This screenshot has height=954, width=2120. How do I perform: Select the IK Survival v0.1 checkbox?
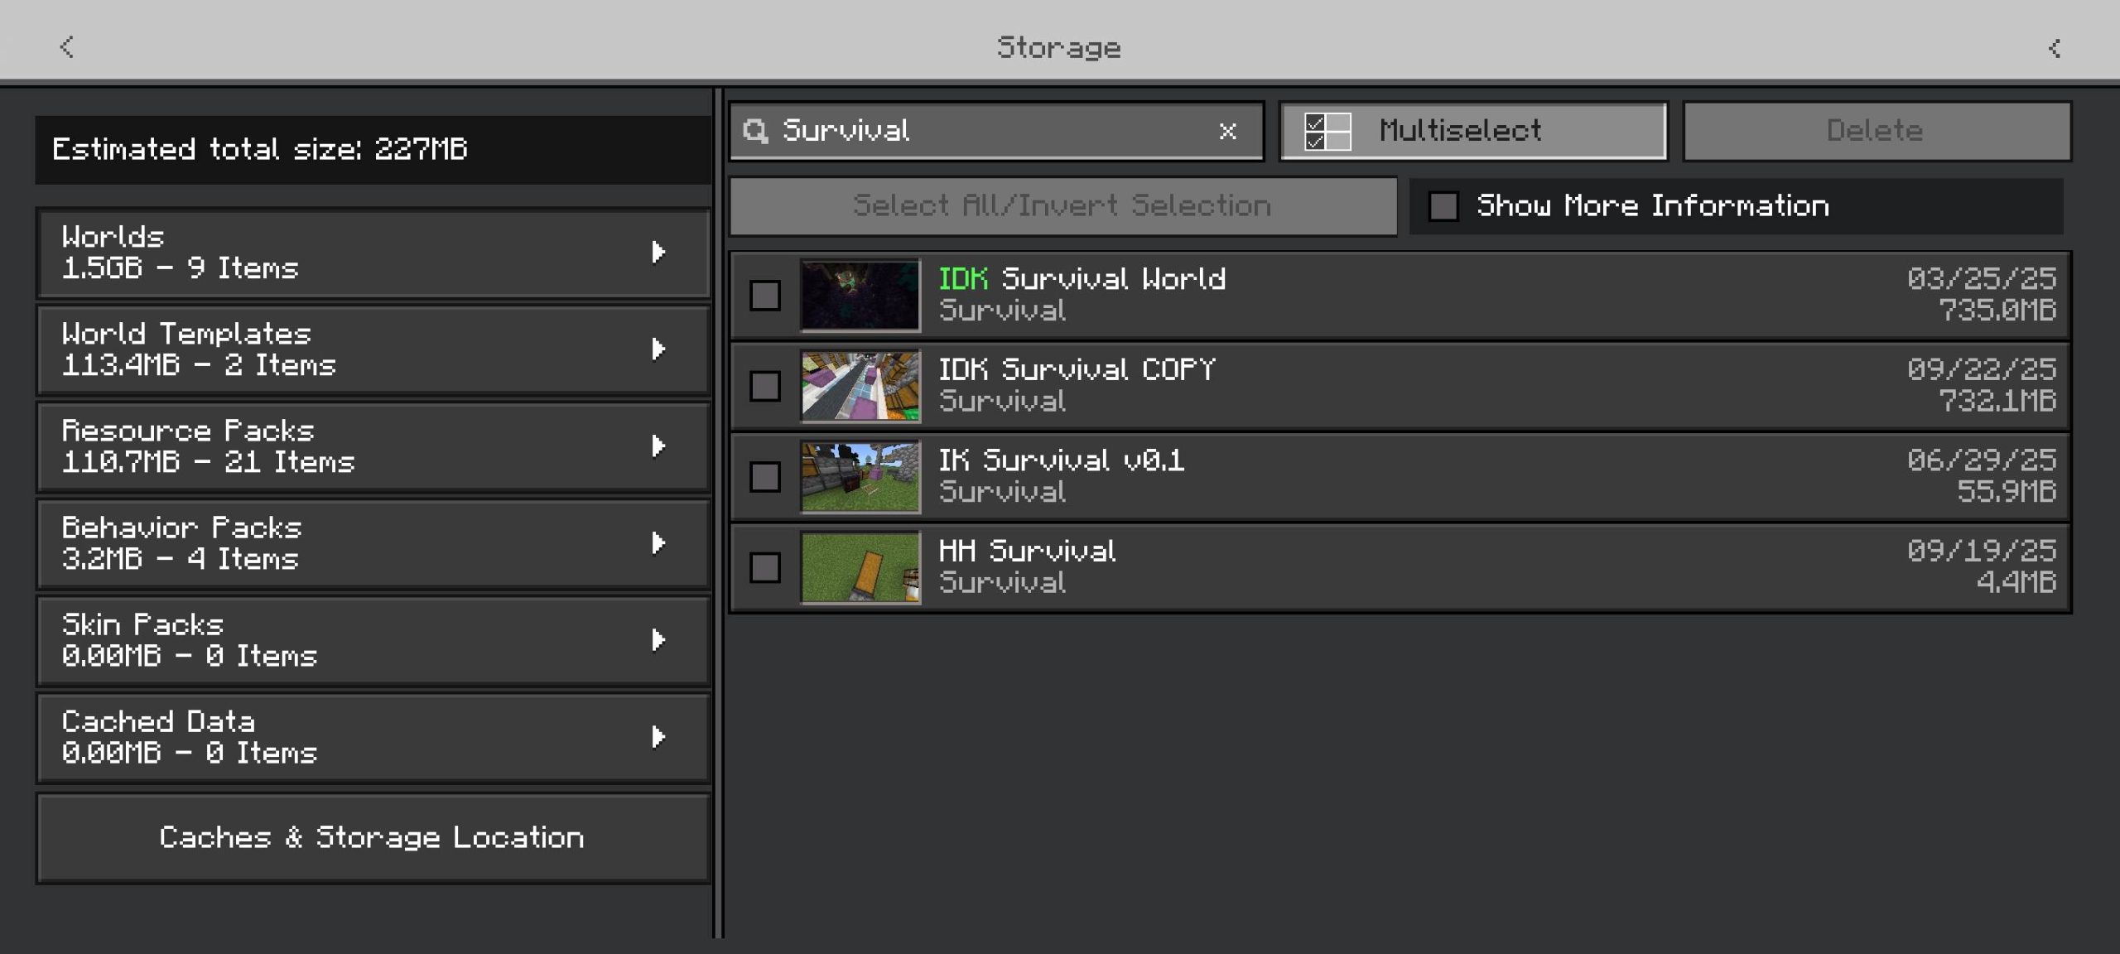click(x=764, y=477)
